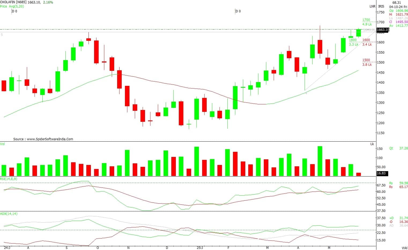Click the Lk unit label in volume panel

click(x=372, y=144)
